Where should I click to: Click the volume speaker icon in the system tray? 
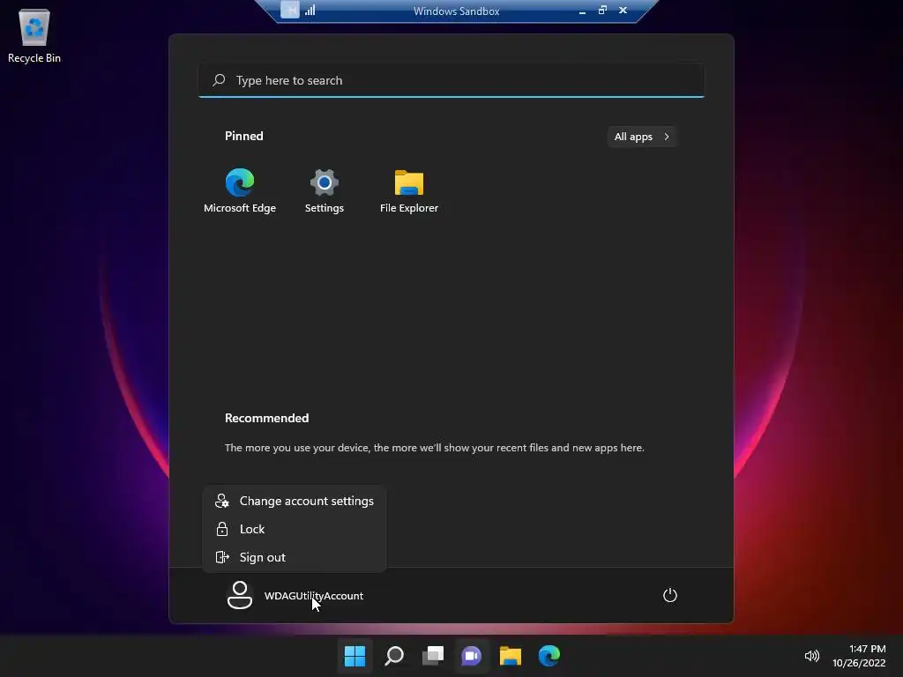coord(811,656)
